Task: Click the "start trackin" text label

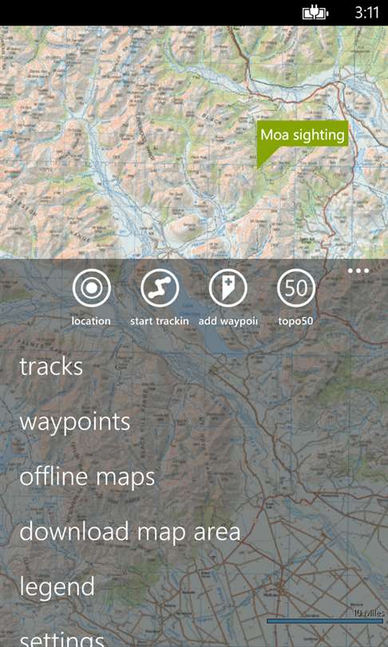Action: tap(160, 321)
